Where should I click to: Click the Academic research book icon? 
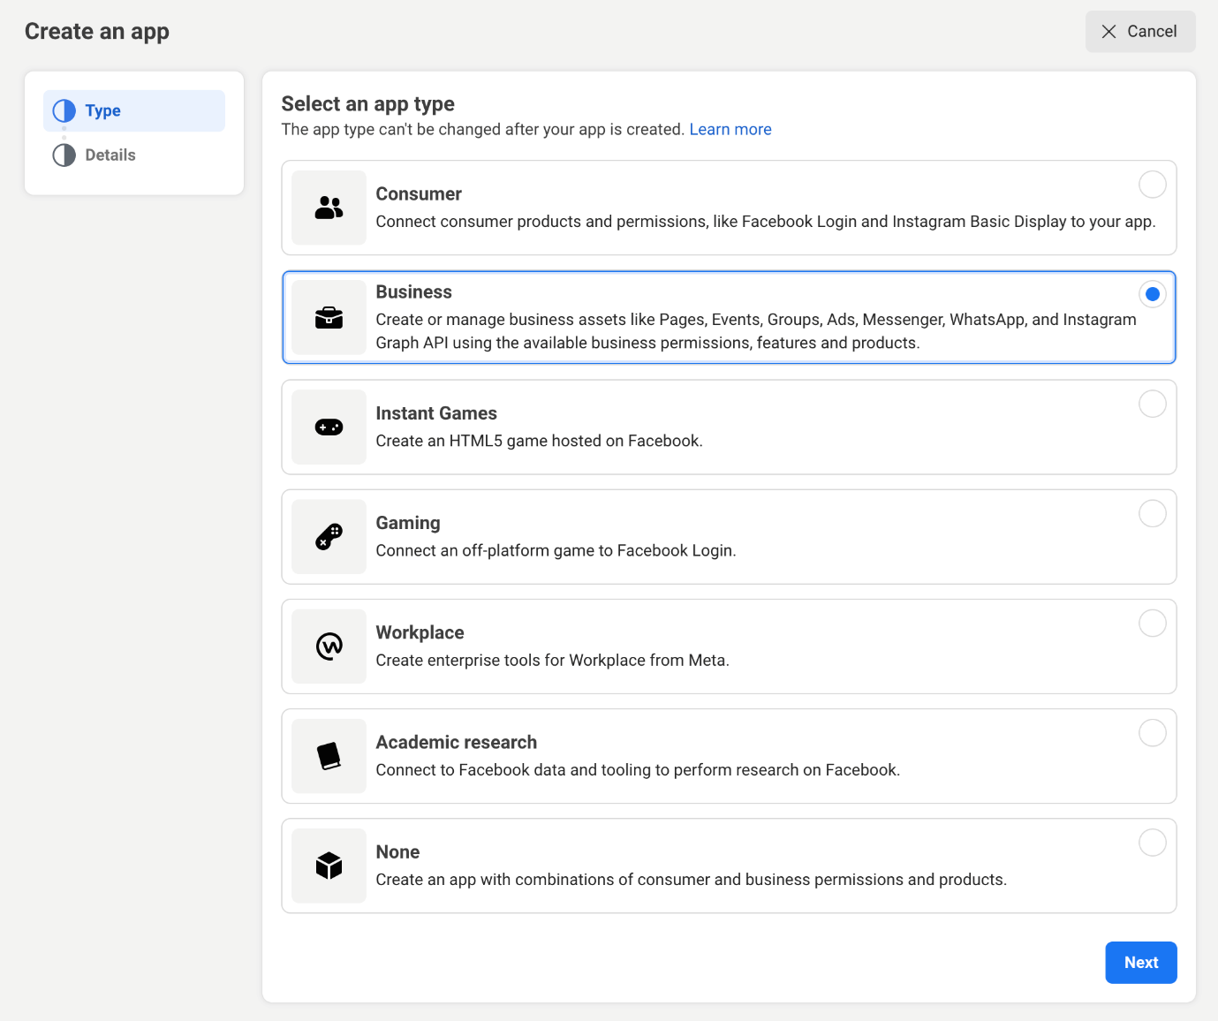[x=329, y=756]
